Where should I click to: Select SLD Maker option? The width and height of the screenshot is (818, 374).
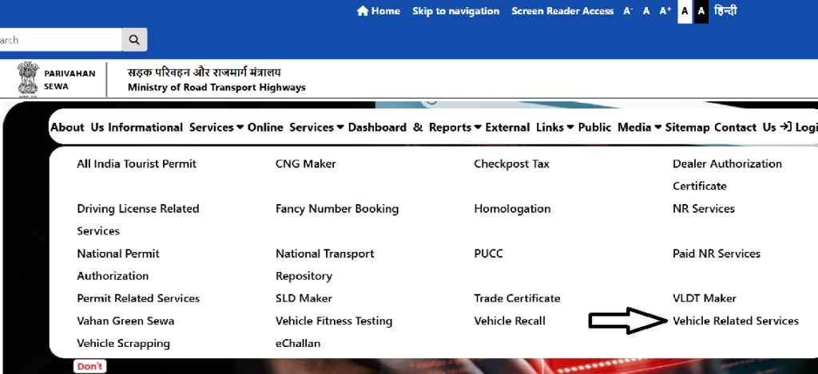coord(304,298)
